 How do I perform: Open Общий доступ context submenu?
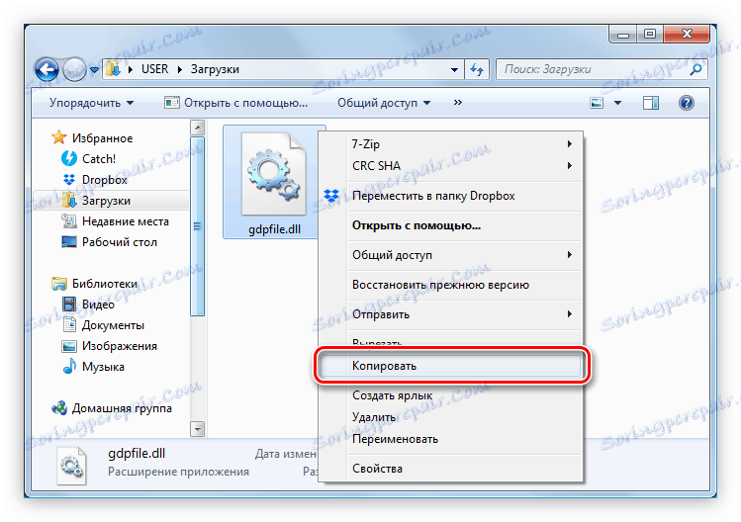click(x=450, y=255)
